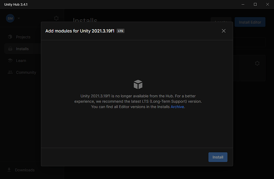Image resolution: width=274 pixels, height=179 pixels.
Task: Maximize the Unity Hub window
Action: 255,4
